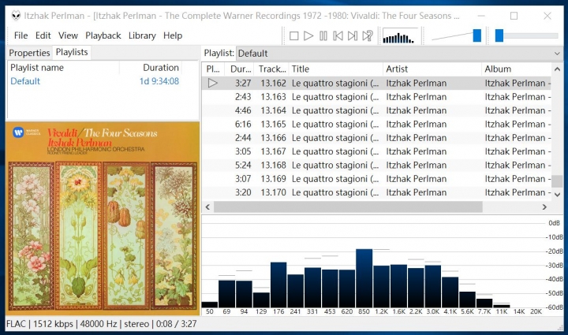This screenshot has height=335, width=568.
Task: Click the Playing column header
Action: tap(213, 69)
